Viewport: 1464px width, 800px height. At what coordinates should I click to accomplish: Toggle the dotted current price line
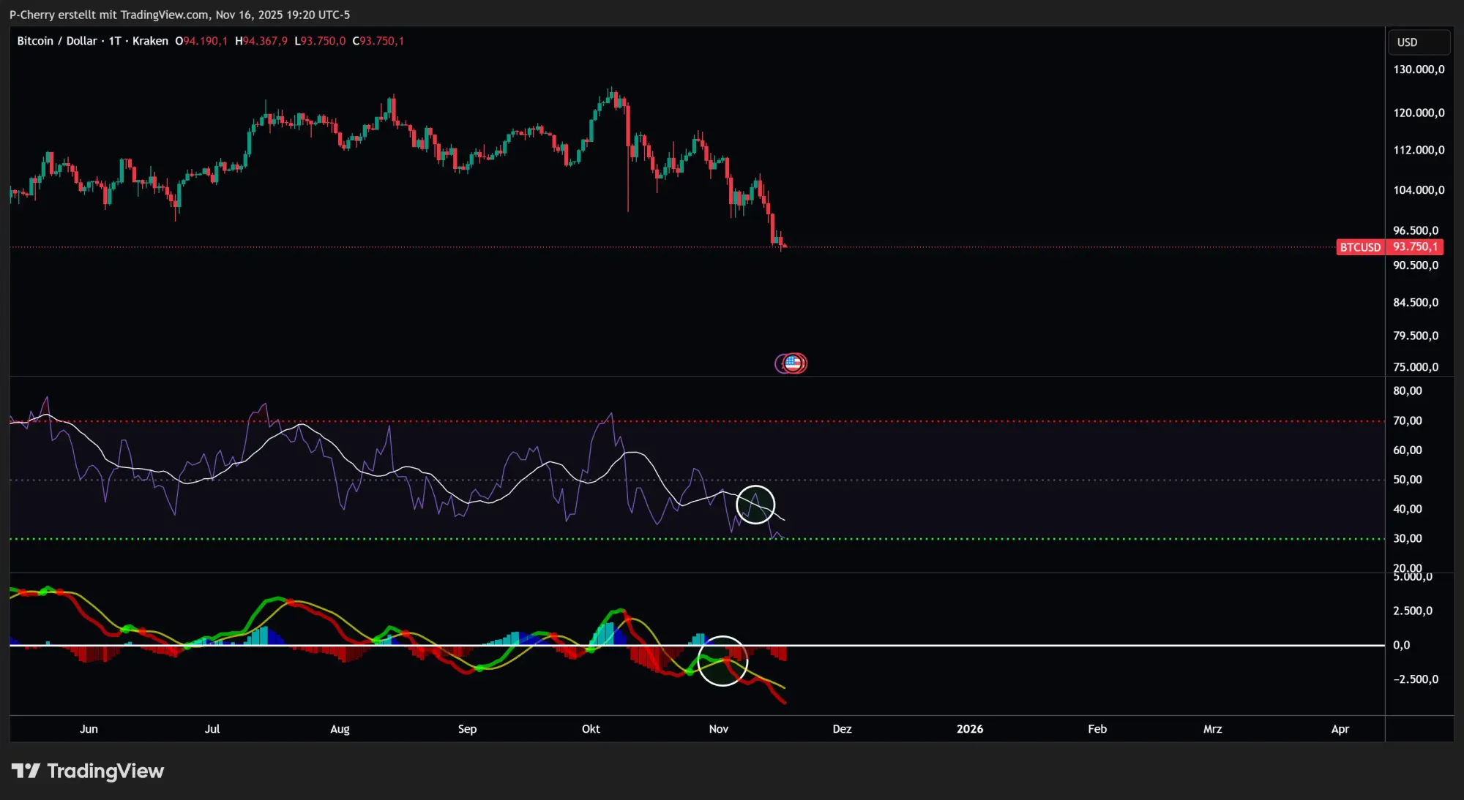pos(439,247)
